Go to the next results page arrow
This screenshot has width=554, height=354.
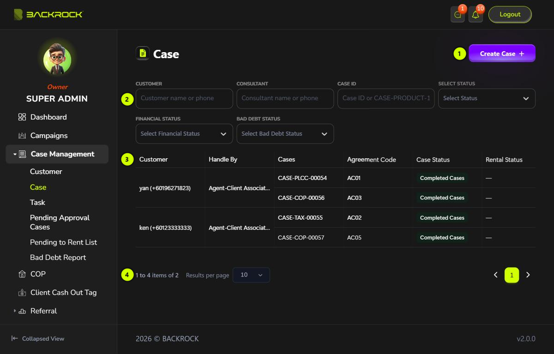click(528, 275)
